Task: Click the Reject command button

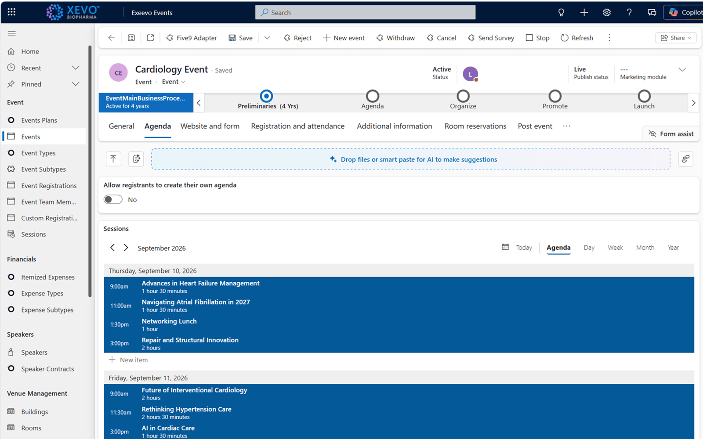Action: pos(297,38)
